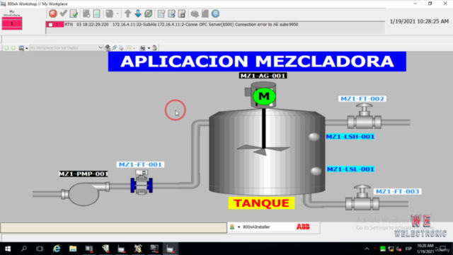Click the ESP language indicator
The width and height of the screenshot is (453, 255).
pyautogui.click(x=408, y=249)
